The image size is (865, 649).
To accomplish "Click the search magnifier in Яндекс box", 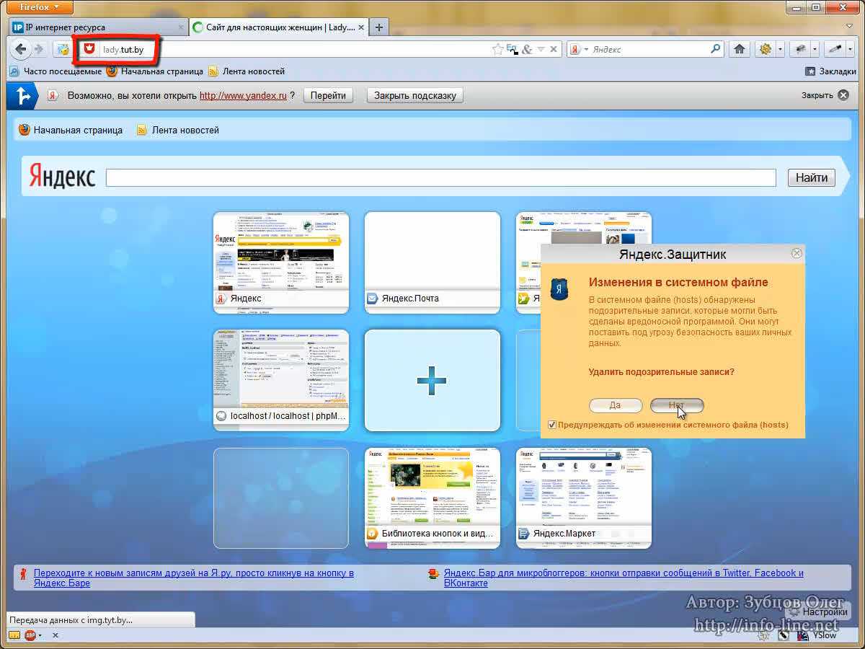I will 715,49.
